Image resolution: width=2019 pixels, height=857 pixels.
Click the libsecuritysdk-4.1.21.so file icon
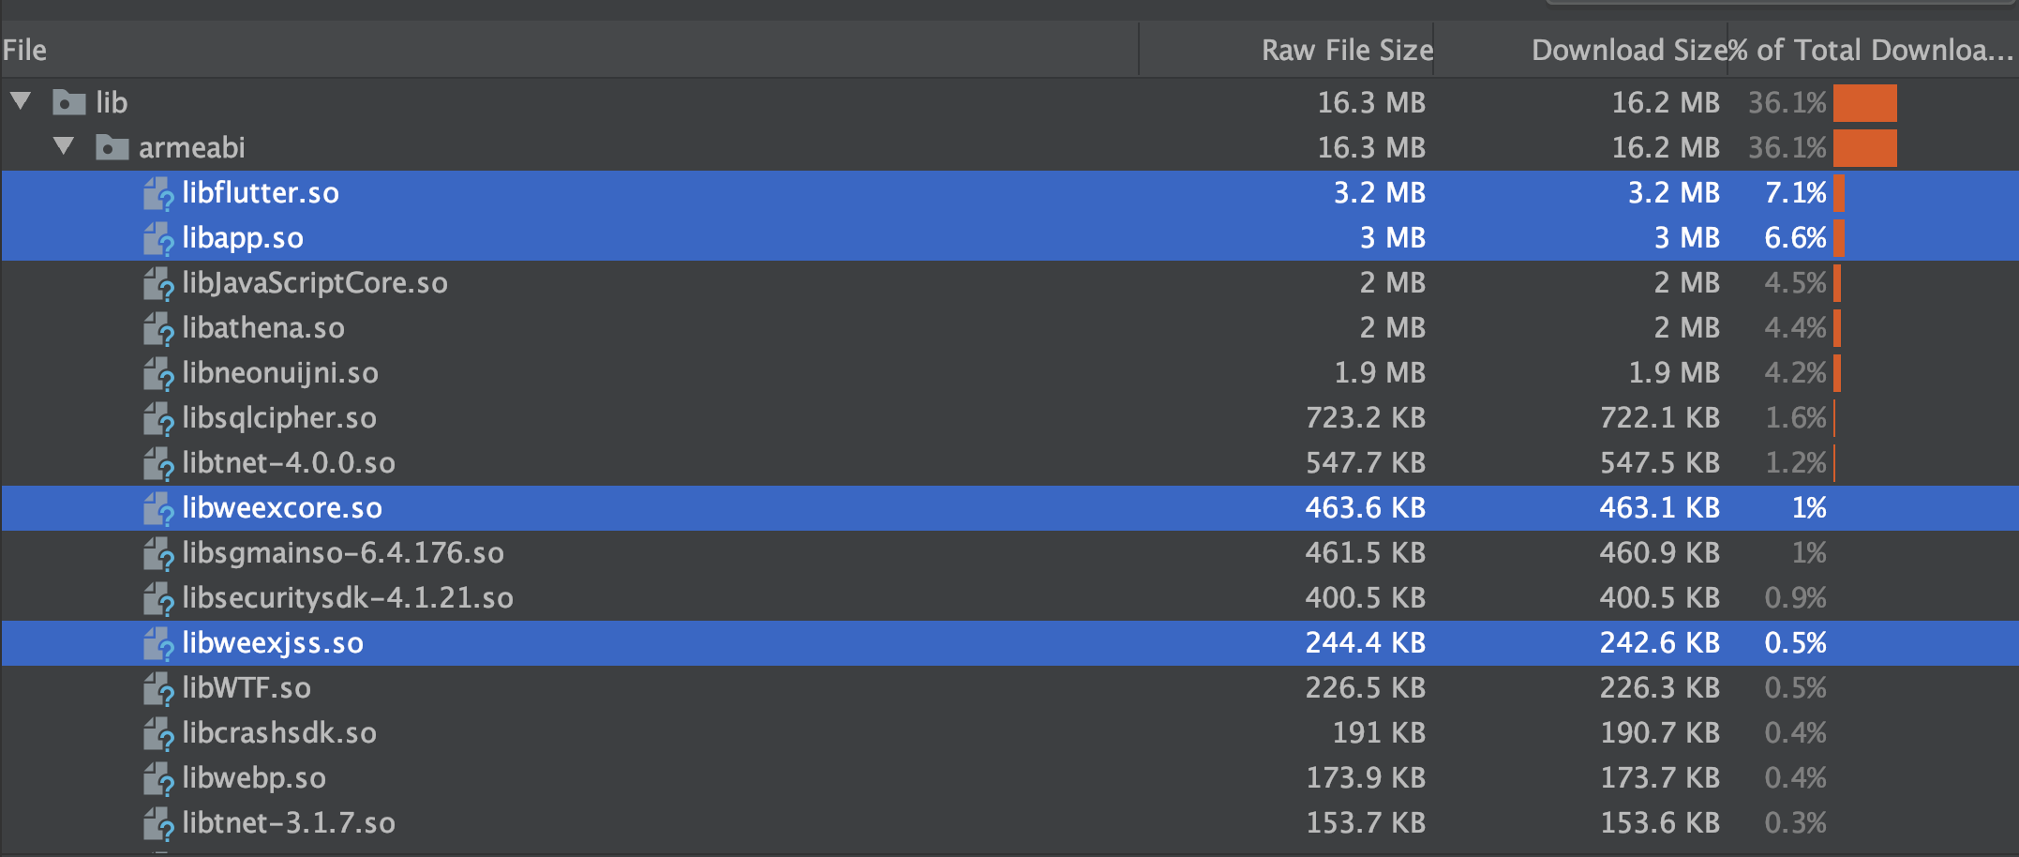tap(158, 598)
